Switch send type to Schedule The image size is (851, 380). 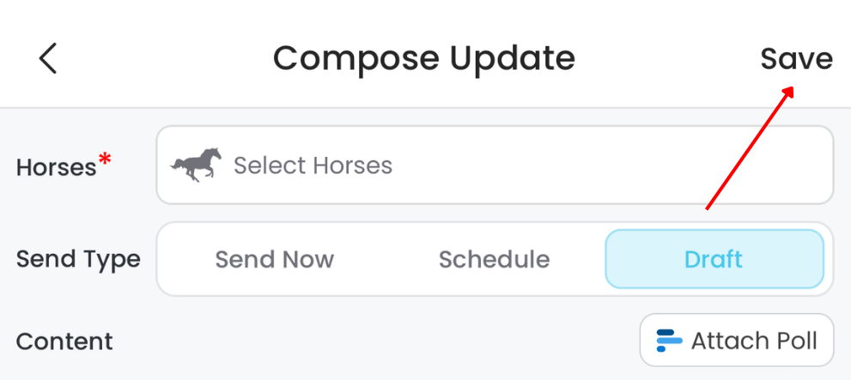[494, 259]
